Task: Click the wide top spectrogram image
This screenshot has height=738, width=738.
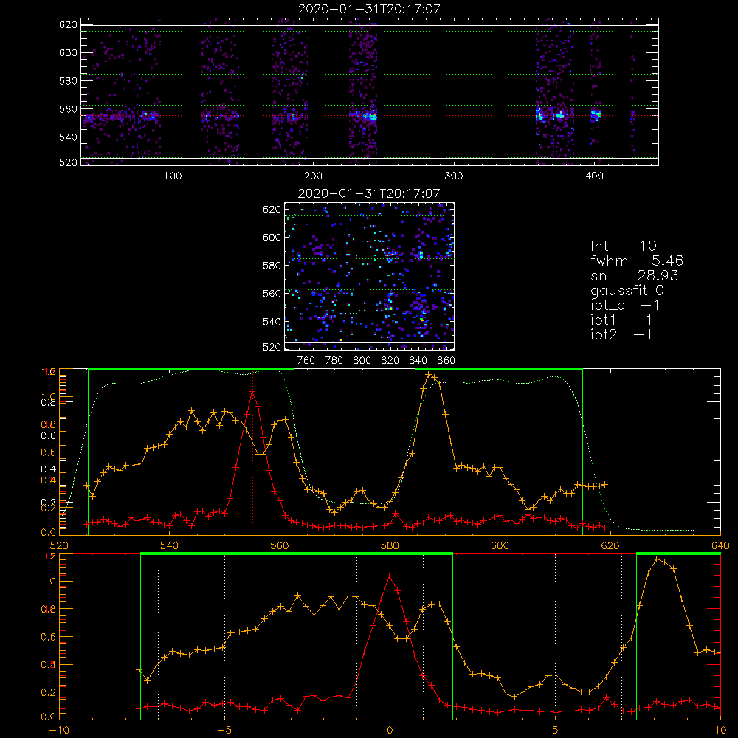Action: tap(370, 92)
